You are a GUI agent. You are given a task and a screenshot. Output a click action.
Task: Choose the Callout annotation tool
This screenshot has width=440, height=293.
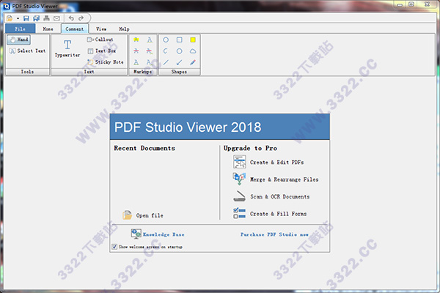tap(100, 40)
